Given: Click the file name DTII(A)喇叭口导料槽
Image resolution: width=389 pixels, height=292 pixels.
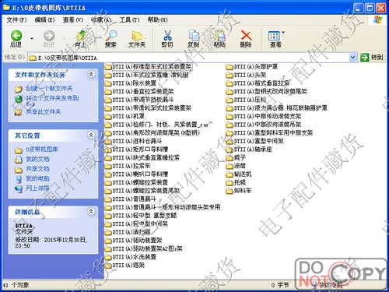Looking at the screenshot, I should tap(140, 174).
